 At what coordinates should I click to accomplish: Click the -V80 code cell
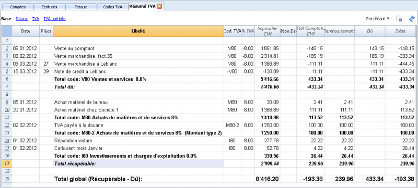tap(233, 72)
